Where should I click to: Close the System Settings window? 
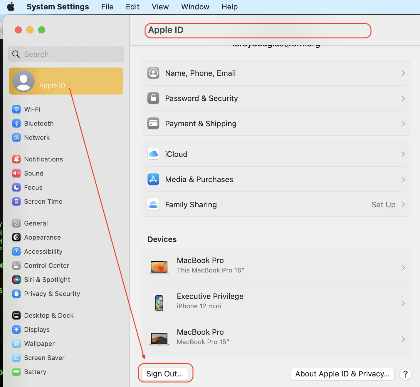point(18,30)
